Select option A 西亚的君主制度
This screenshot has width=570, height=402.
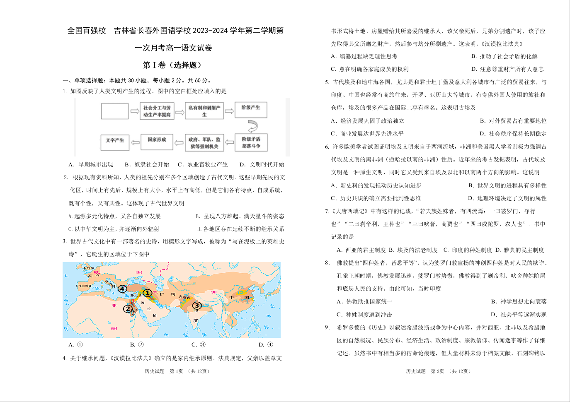click(361, 250)
